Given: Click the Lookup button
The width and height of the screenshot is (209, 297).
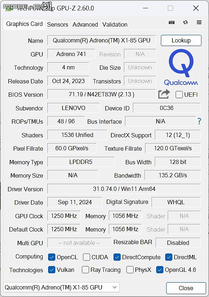Looking at the screenshot, I should [181, 40].
